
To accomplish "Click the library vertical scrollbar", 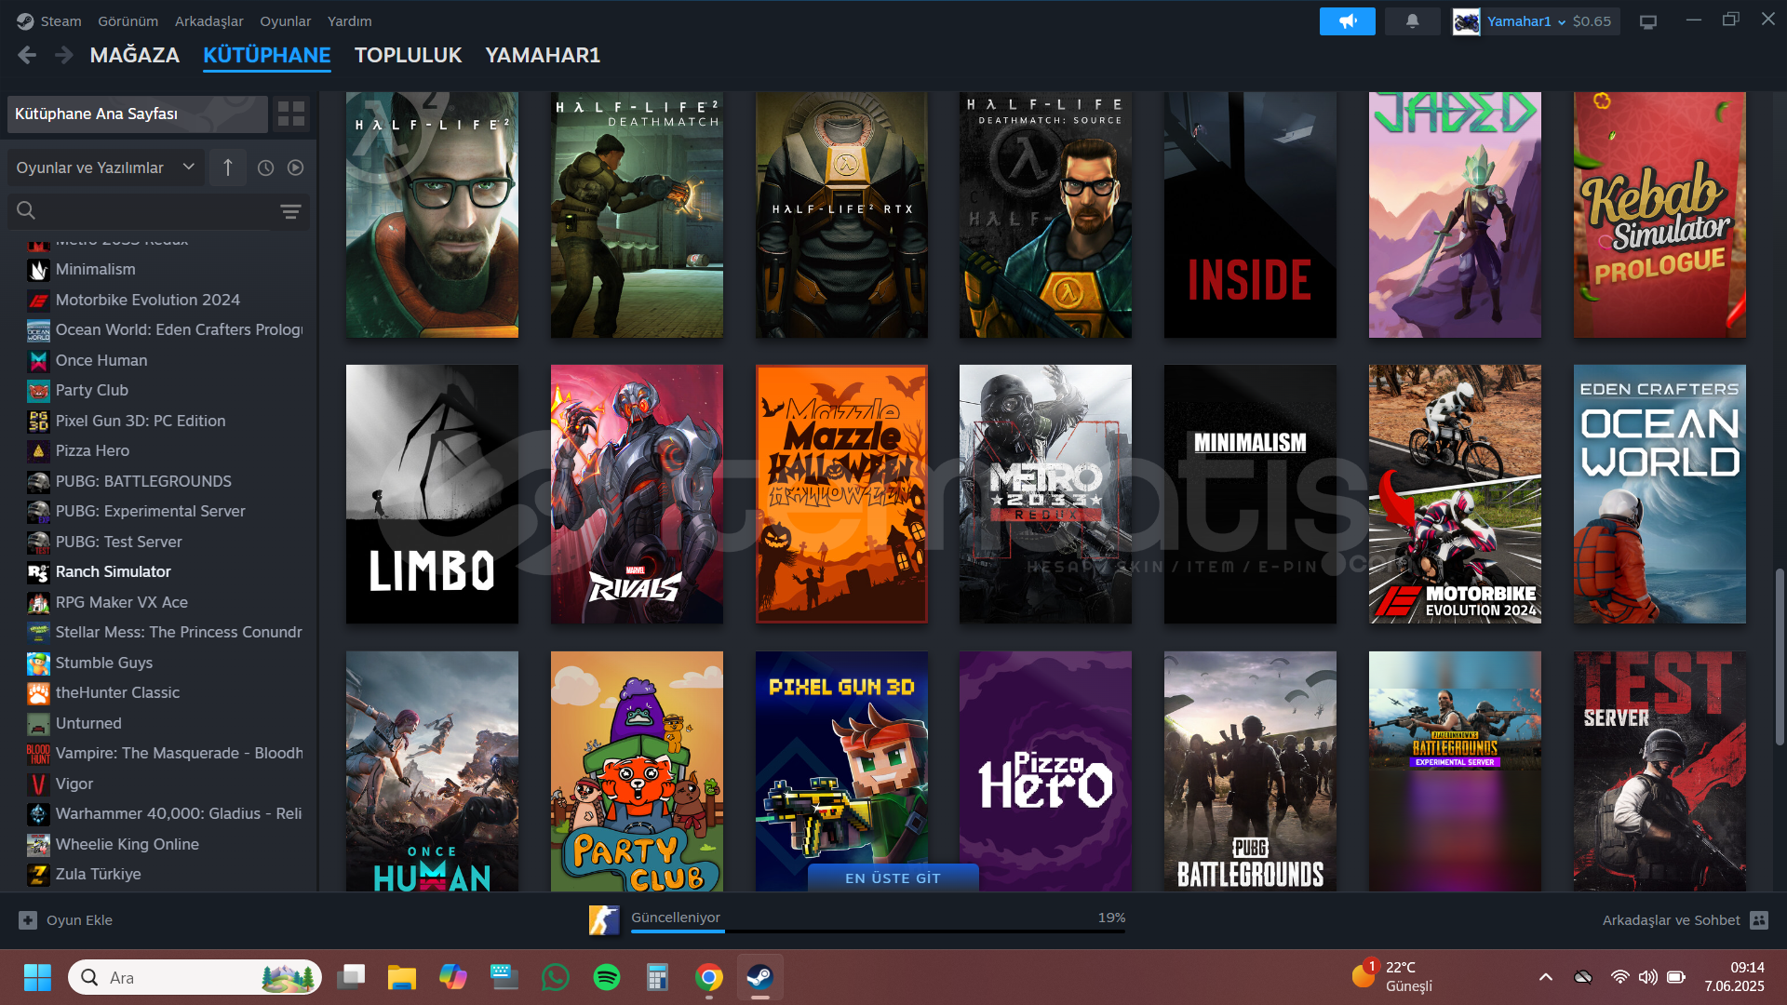I will pyautogui.click(x=1780, y=656).
